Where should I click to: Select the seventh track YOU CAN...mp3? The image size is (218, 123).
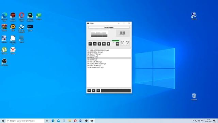tap(109, 62)
